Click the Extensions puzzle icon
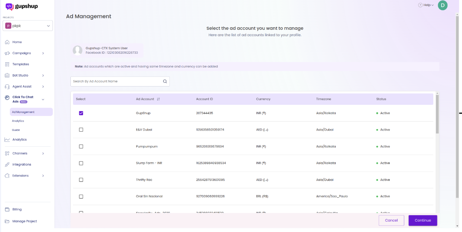The width and height of the screenshot is (462, 232). 7,176
